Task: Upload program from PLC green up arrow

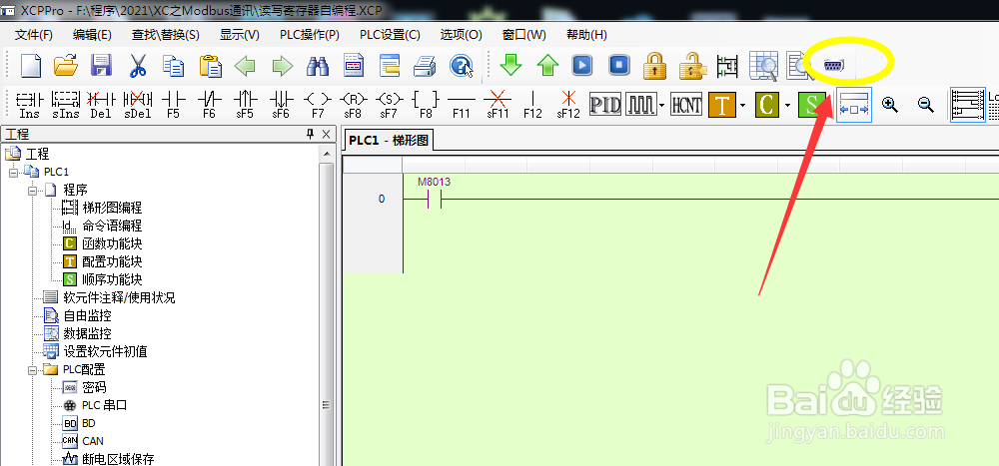Action: click(x=547, y=65)
